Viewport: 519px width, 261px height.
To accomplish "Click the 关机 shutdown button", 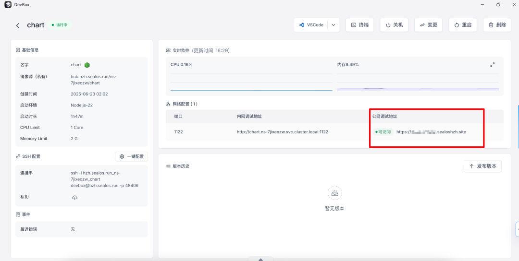I will click(394, 25).
